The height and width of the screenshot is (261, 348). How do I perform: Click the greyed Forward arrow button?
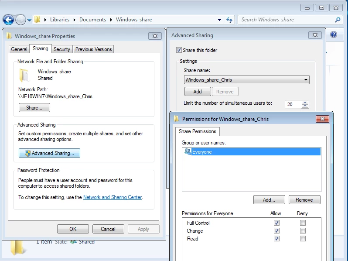coord(20,20)
